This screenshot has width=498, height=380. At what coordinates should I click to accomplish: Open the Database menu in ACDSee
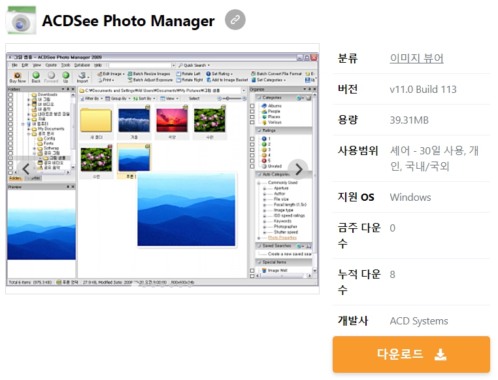pyautogui.click(x=82, y=65)
